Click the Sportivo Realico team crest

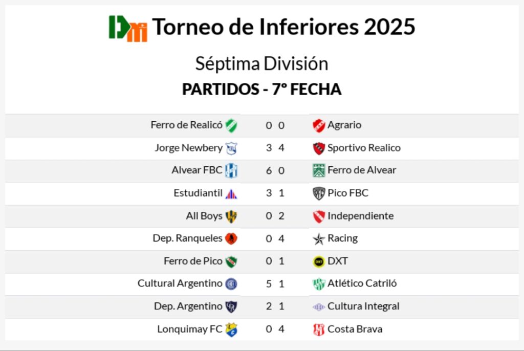(x=319, y=148)
